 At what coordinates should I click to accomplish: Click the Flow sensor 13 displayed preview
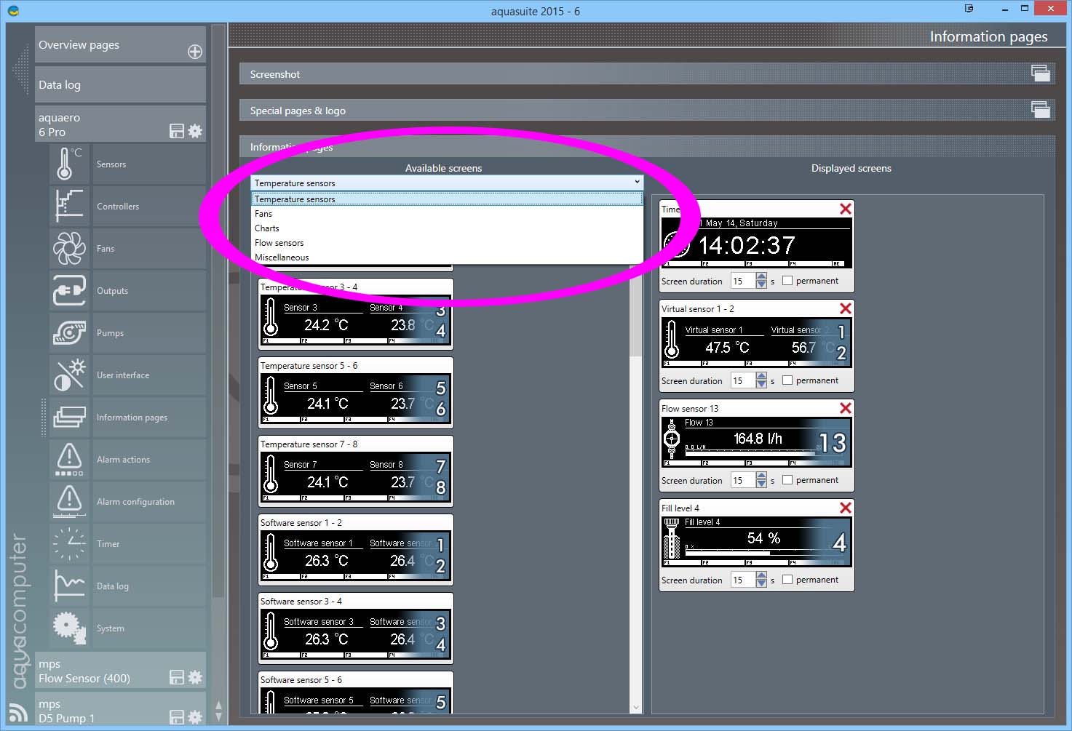point(757,442)
